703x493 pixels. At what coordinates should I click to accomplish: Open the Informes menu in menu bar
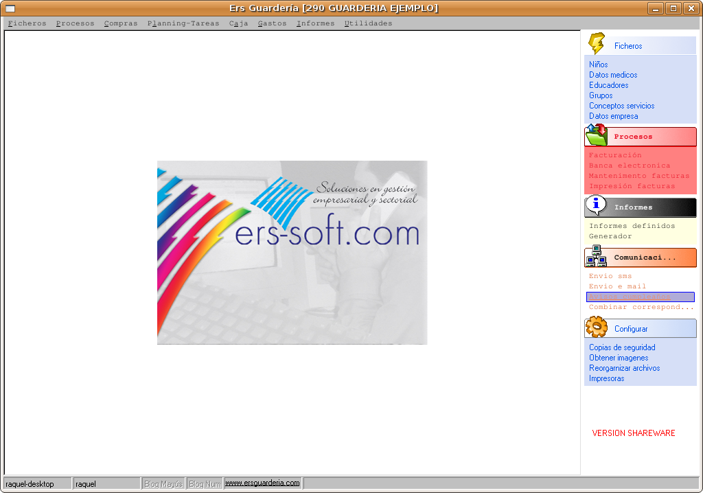tap(315, 23)
